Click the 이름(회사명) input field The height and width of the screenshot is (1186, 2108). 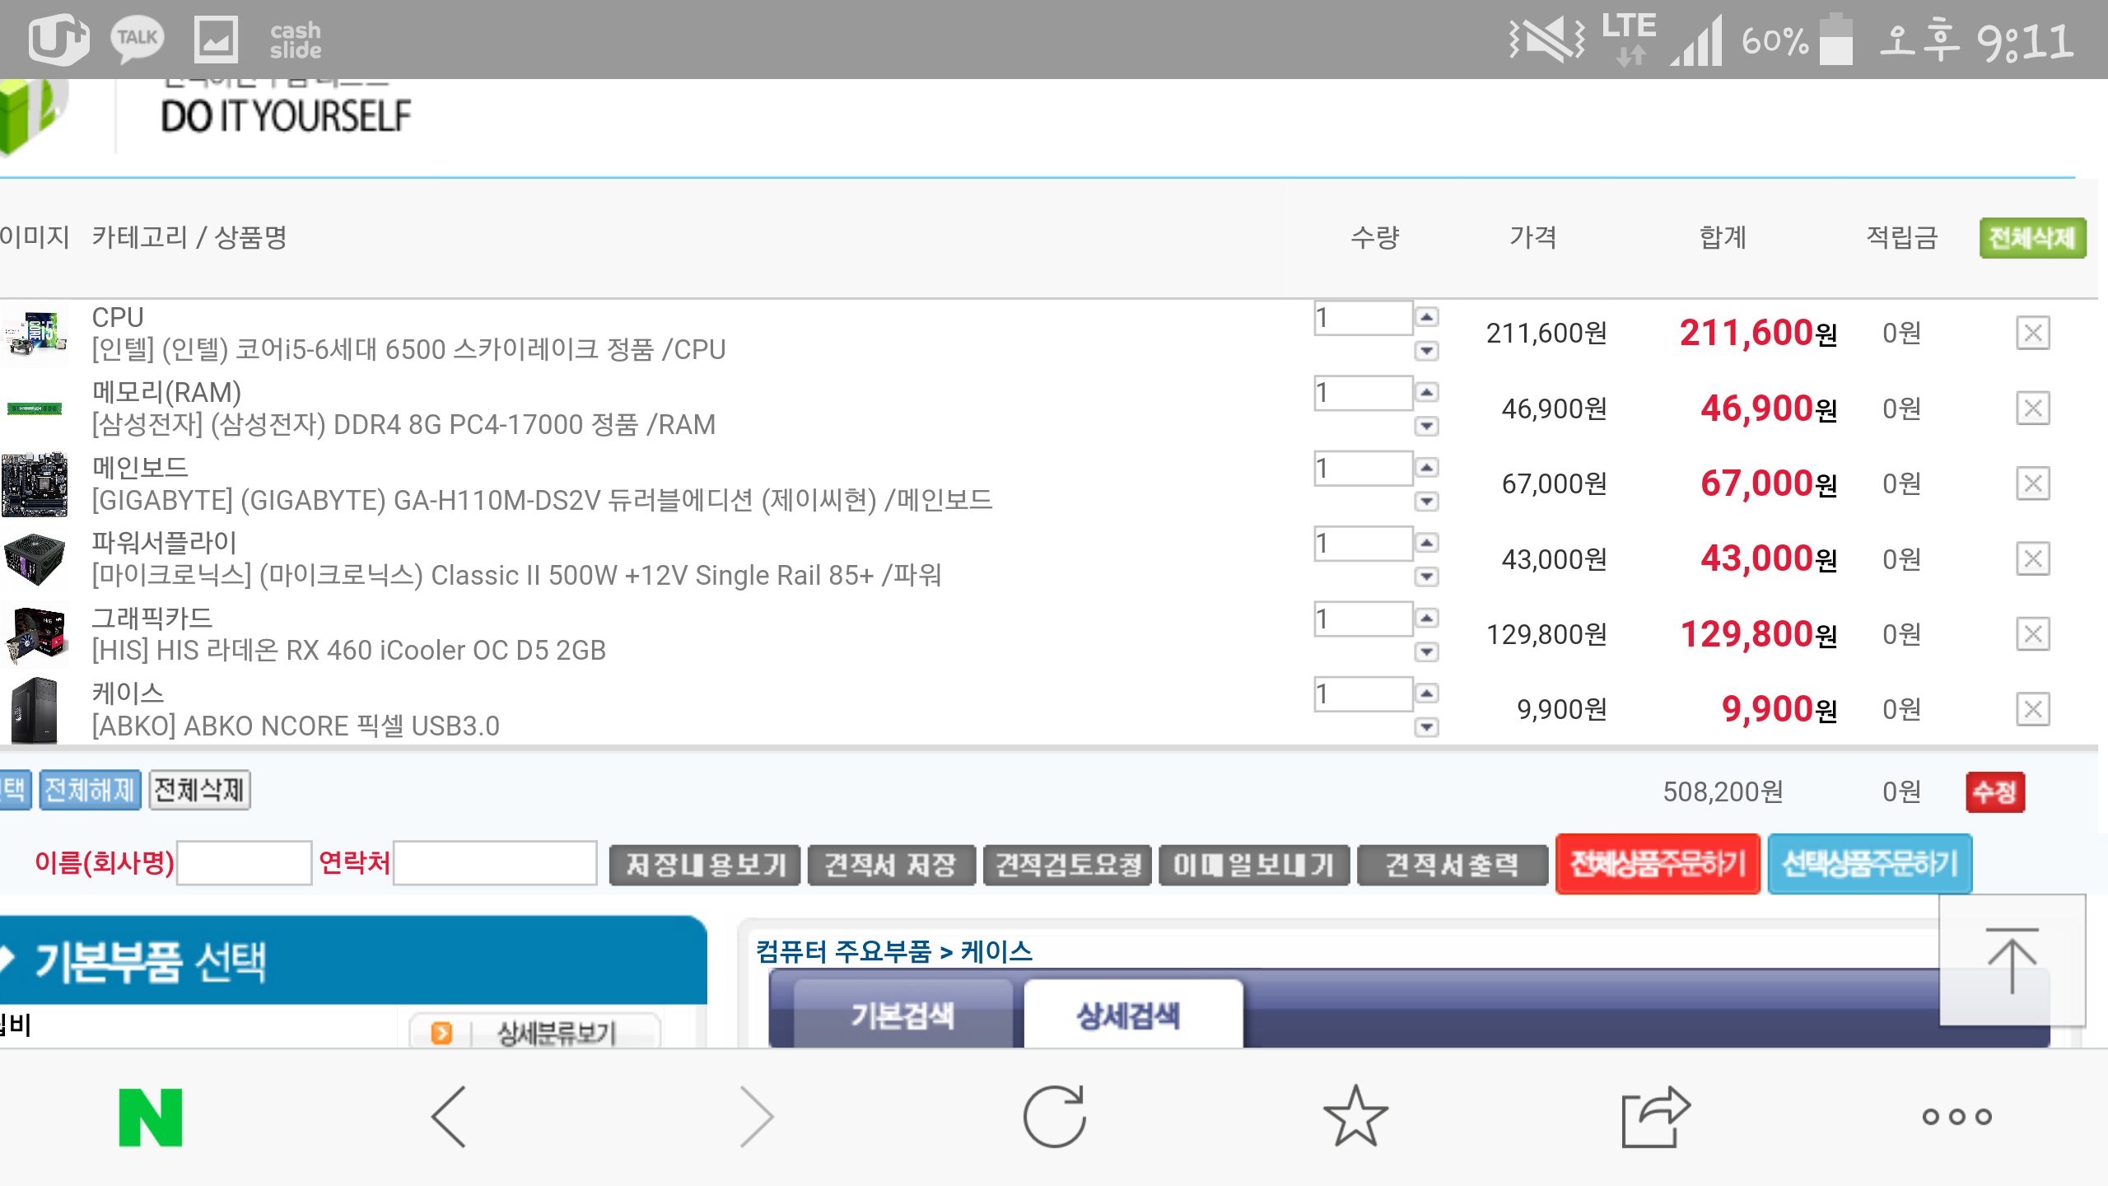[244, 863]
